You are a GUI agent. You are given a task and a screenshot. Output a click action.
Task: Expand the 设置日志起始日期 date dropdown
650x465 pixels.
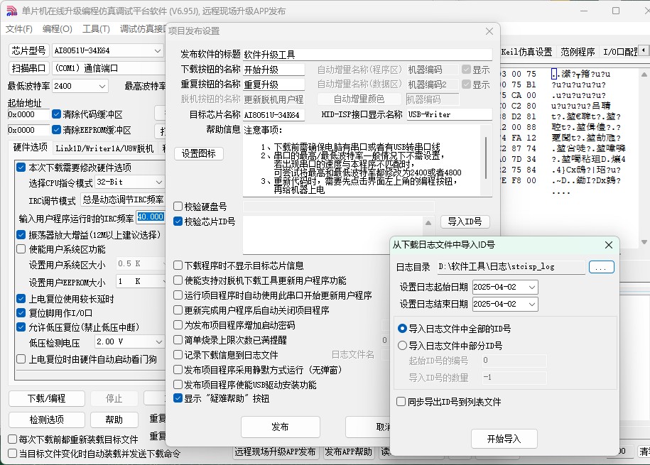coord(531,287)
